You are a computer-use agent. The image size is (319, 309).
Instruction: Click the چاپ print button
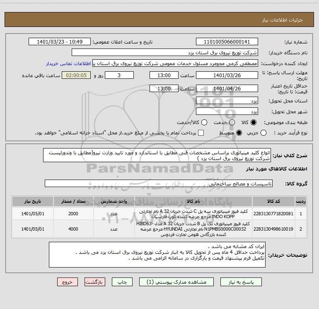(122, 282)
